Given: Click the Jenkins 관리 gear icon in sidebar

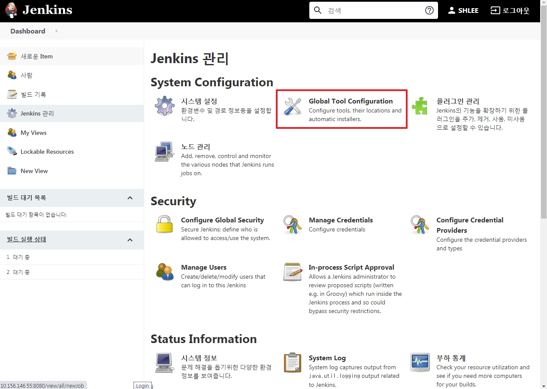Looking at the screenshot, I should coord(12,113).
